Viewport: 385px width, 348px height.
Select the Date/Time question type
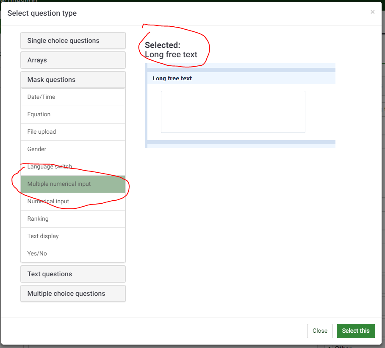(73, 97)
